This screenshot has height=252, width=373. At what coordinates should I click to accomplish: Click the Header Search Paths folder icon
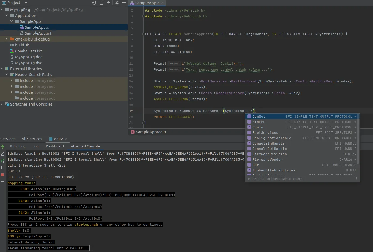12,74
